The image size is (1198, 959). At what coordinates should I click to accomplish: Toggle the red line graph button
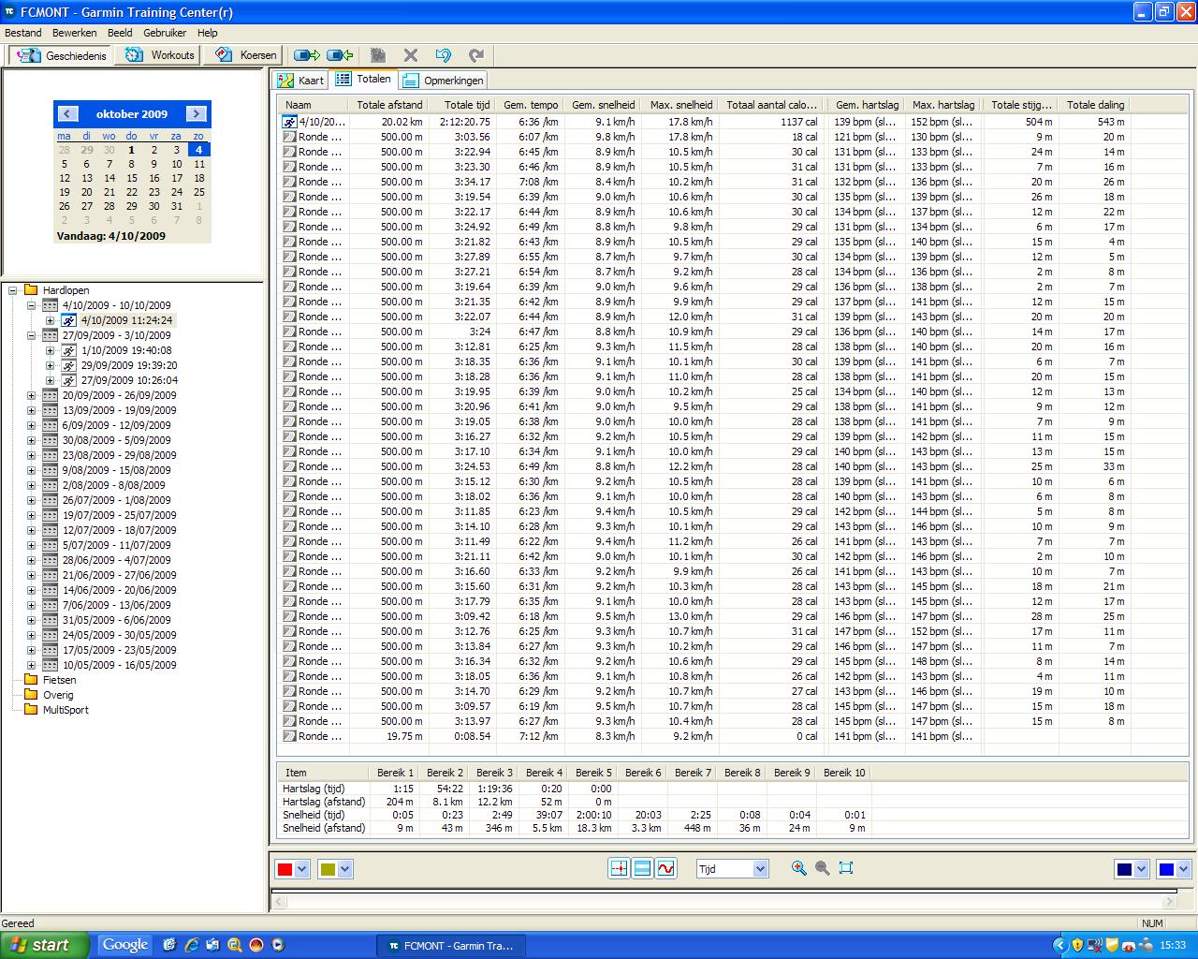tap(665, 868)
